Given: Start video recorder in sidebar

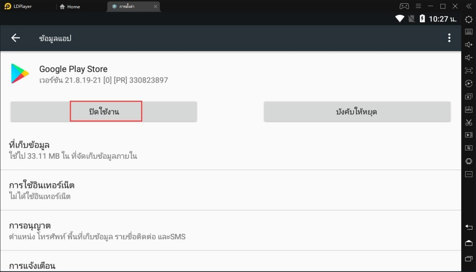Looking at the screenshot, I should [469, 135].
